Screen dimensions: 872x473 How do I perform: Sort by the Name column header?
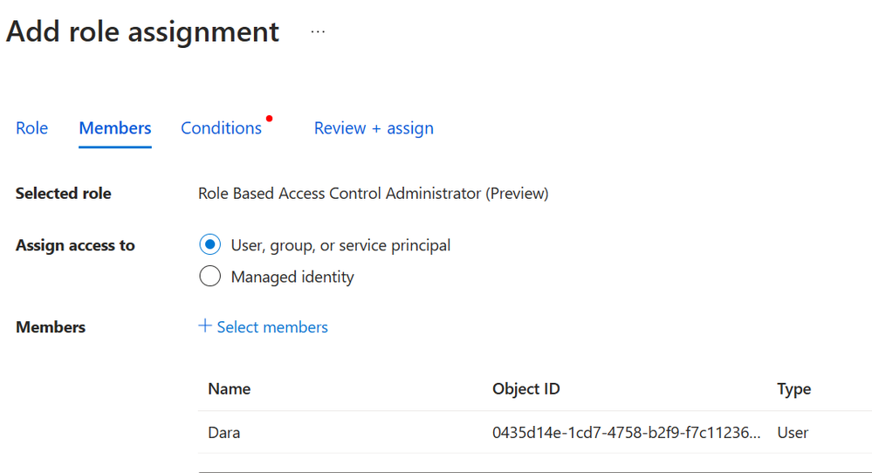230,389
